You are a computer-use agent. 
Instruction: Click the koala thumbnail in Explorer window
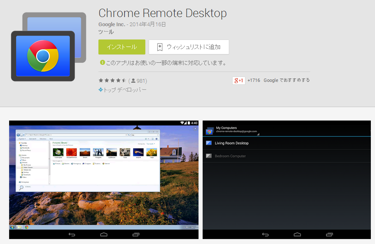[125, 152]
